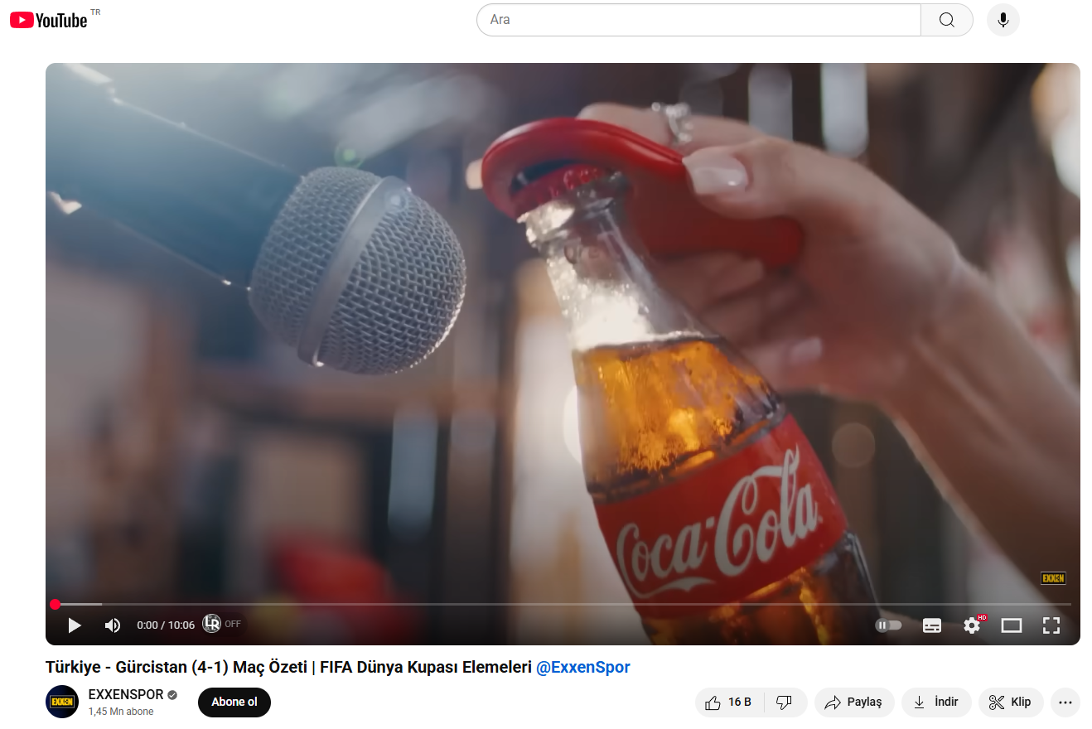
Task: Expand the more actions three-dot menu
Action: [1065, 702]
